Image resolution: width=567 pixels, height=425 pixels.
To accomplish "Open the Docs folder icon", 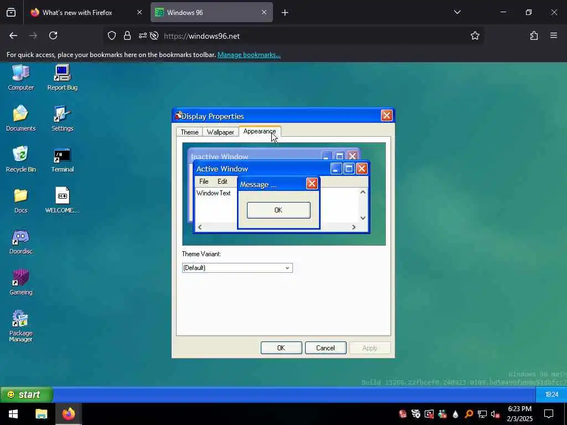I will pyautogui.click(x=20, y=200).
